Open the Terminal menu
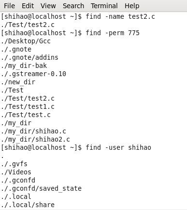Image resolution: width=187 pixels, height=210 pixels. 104,6
